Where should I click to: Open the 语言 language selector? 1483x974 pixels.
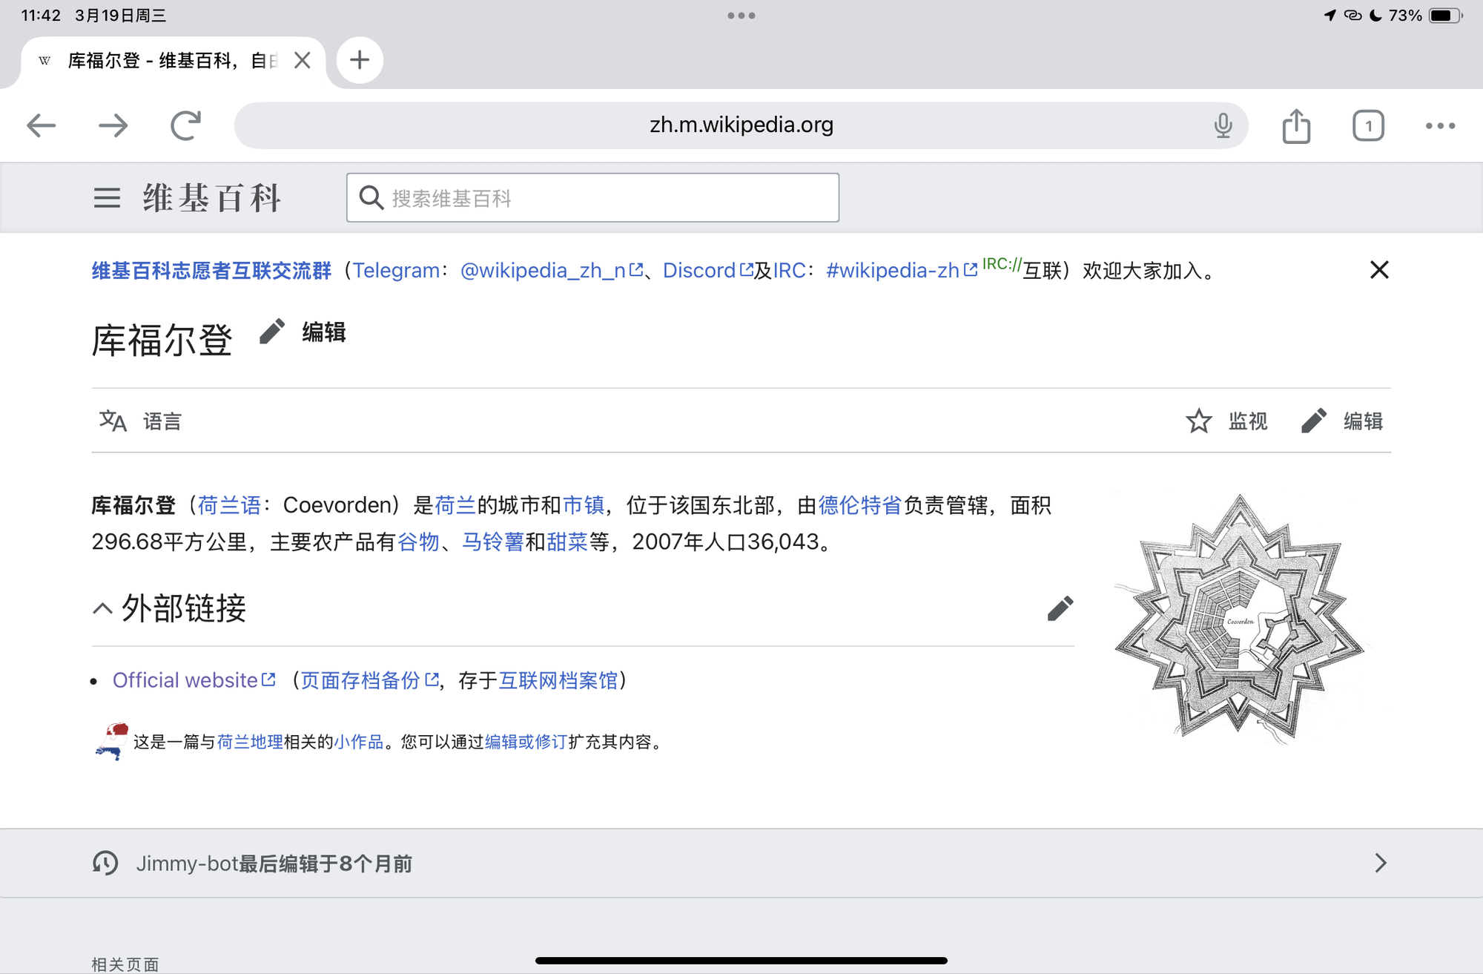141,421
